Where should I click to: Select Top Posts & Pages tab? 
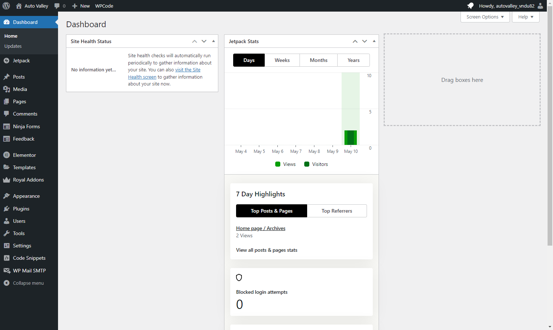(x=272, y=211)
